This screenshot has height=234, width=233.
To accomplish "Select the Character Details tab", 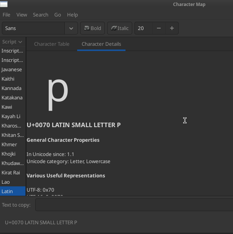I will pyautogui.click(x=102, y=44).
